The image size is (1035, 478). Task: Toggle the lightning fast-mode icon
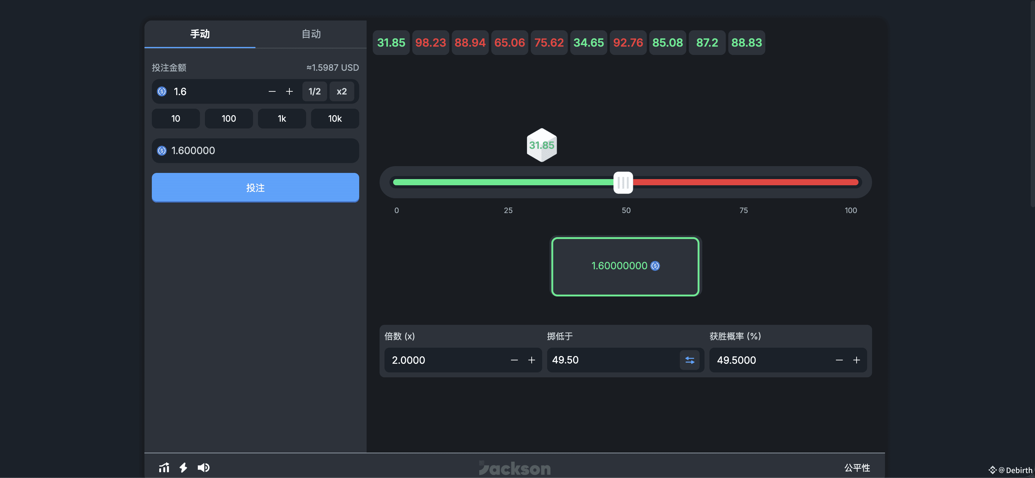click(183, 467)
